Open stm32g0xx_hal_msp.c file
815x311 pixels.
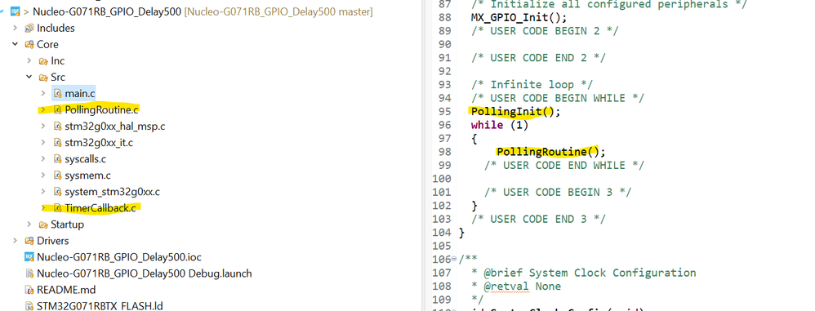click(115, 127)
